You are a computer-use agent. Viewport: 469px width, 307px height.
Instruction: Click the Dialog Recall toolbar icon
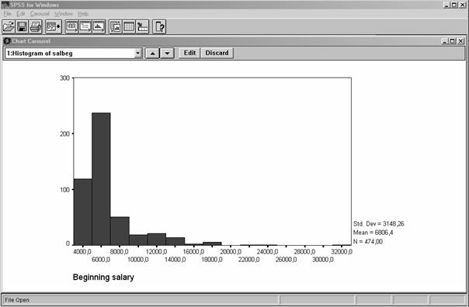[x=54, y=26]
